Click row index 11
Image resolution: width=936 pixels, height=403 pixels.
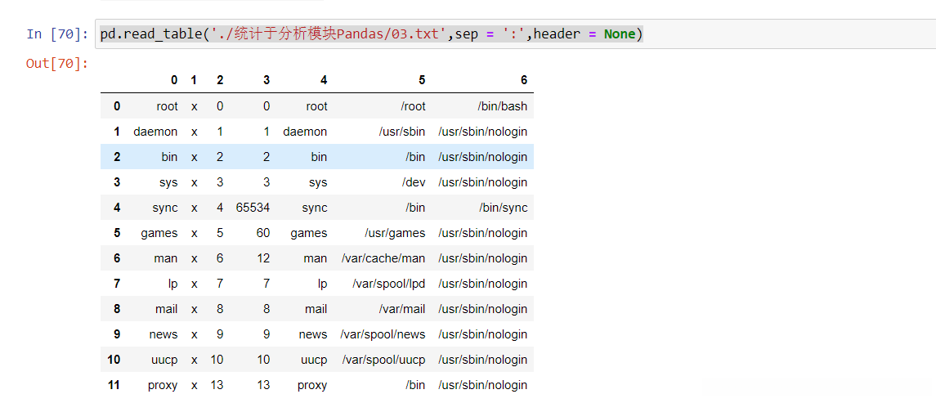[114, 385]
